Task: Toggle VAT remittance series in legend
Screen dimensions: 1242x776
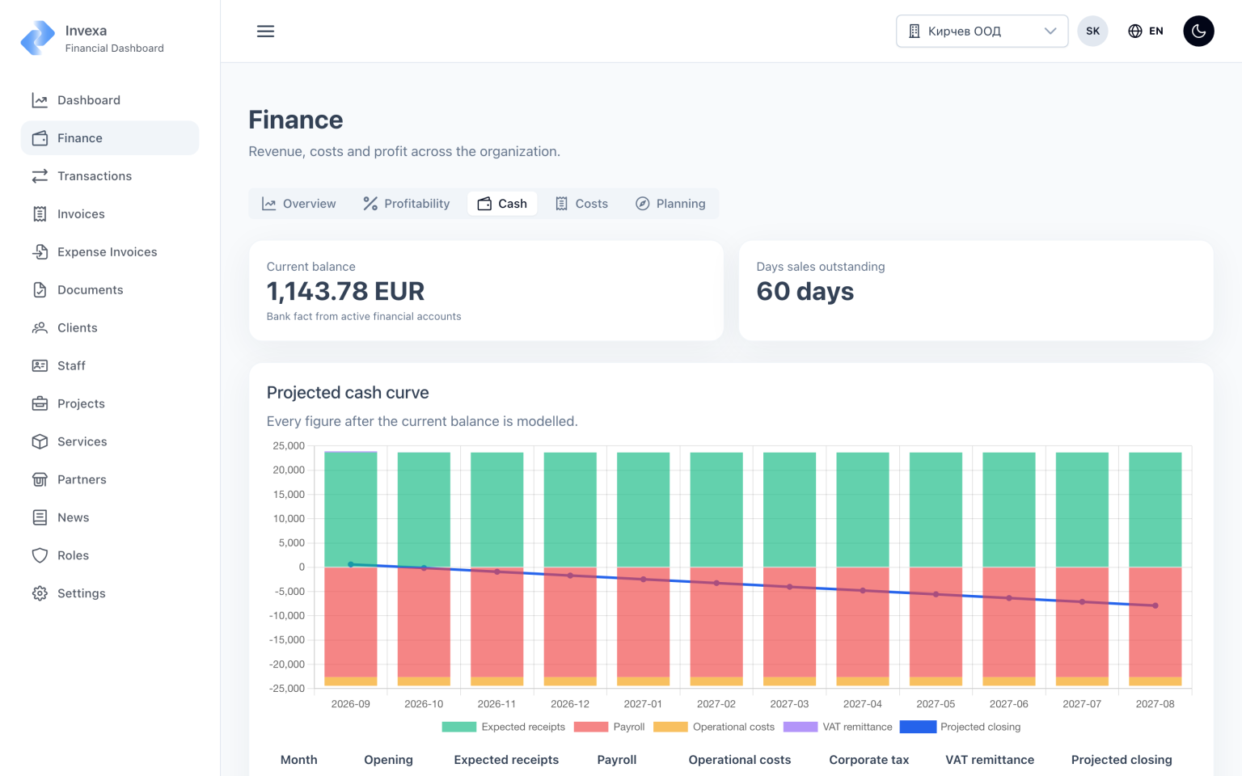Action: coord(838,727)
